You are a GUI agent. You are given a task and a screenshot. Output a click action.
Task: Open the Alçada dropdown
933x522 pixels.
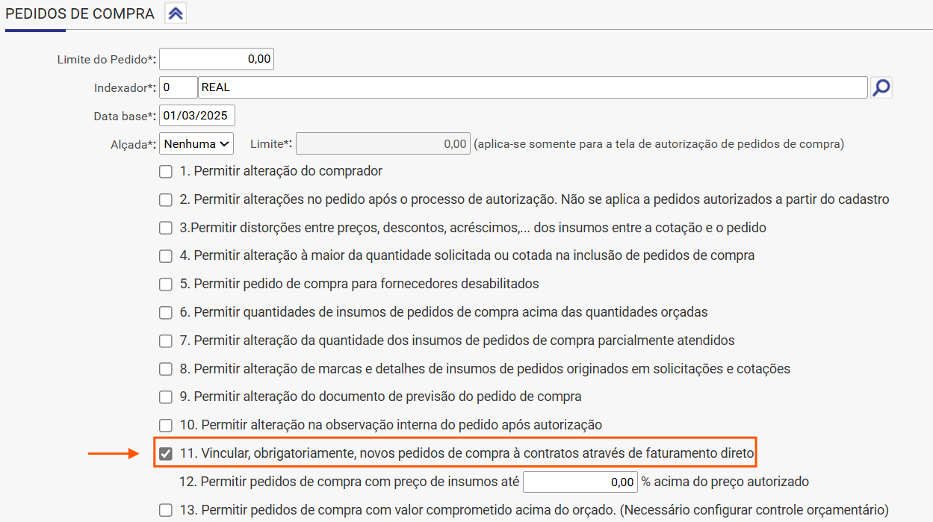coord(196,144)
